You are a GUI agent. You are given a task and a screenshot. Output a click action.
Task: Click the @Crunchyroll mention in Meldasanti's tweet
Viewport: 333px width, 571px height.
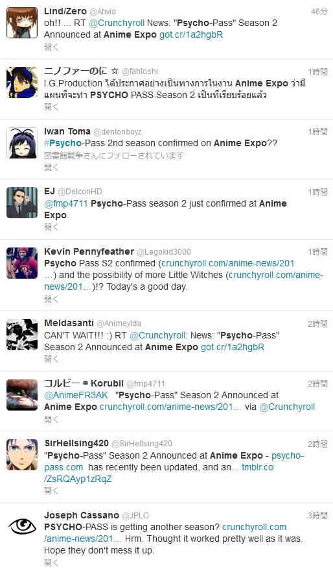click(x=158, y=335)
